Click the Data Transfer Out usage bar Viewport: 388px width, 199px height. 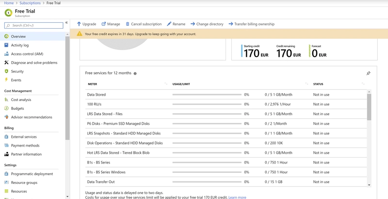click(x=207, y=182)
